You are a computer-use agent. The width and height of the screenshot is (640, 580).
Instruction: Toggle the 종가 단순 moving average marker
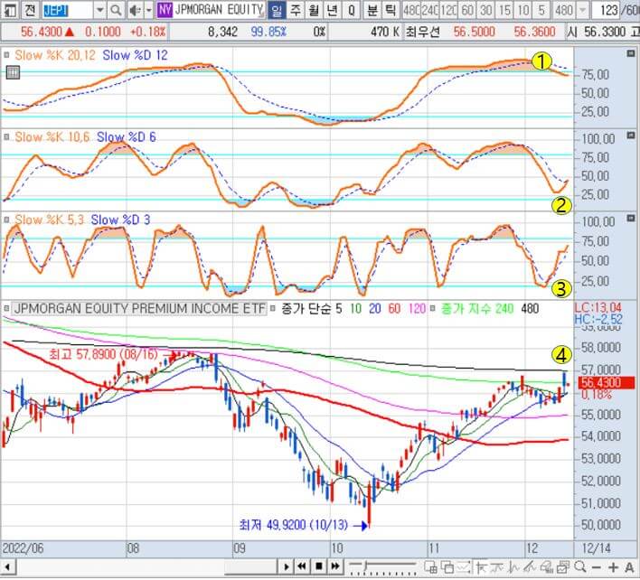click(x=273, y=309)
